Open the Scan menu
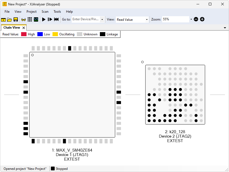 [x=45, y=12]
